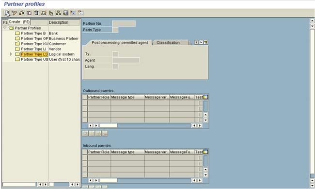Open the tab list icon beside Classification
Image resolution: width=315 pixels, height=189 pixels.
pos(205,43)
